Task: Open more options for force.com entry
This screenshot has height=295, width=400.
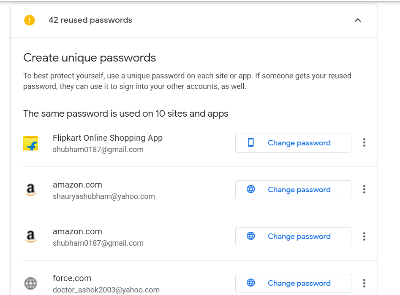Action: tap(364, 283)
